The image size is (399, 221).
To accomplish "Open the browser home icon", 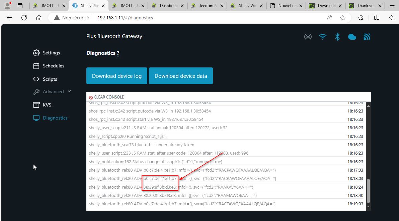I will tap(39, 17).
